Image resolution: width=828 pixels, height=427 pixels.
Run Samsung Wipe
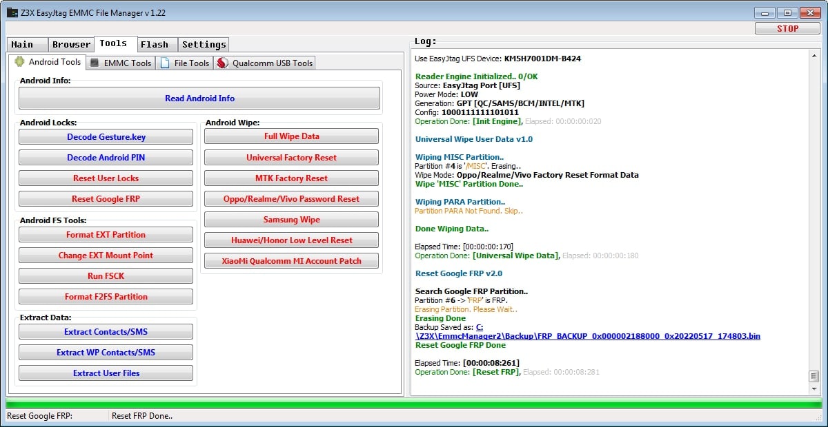coord(291,220)
